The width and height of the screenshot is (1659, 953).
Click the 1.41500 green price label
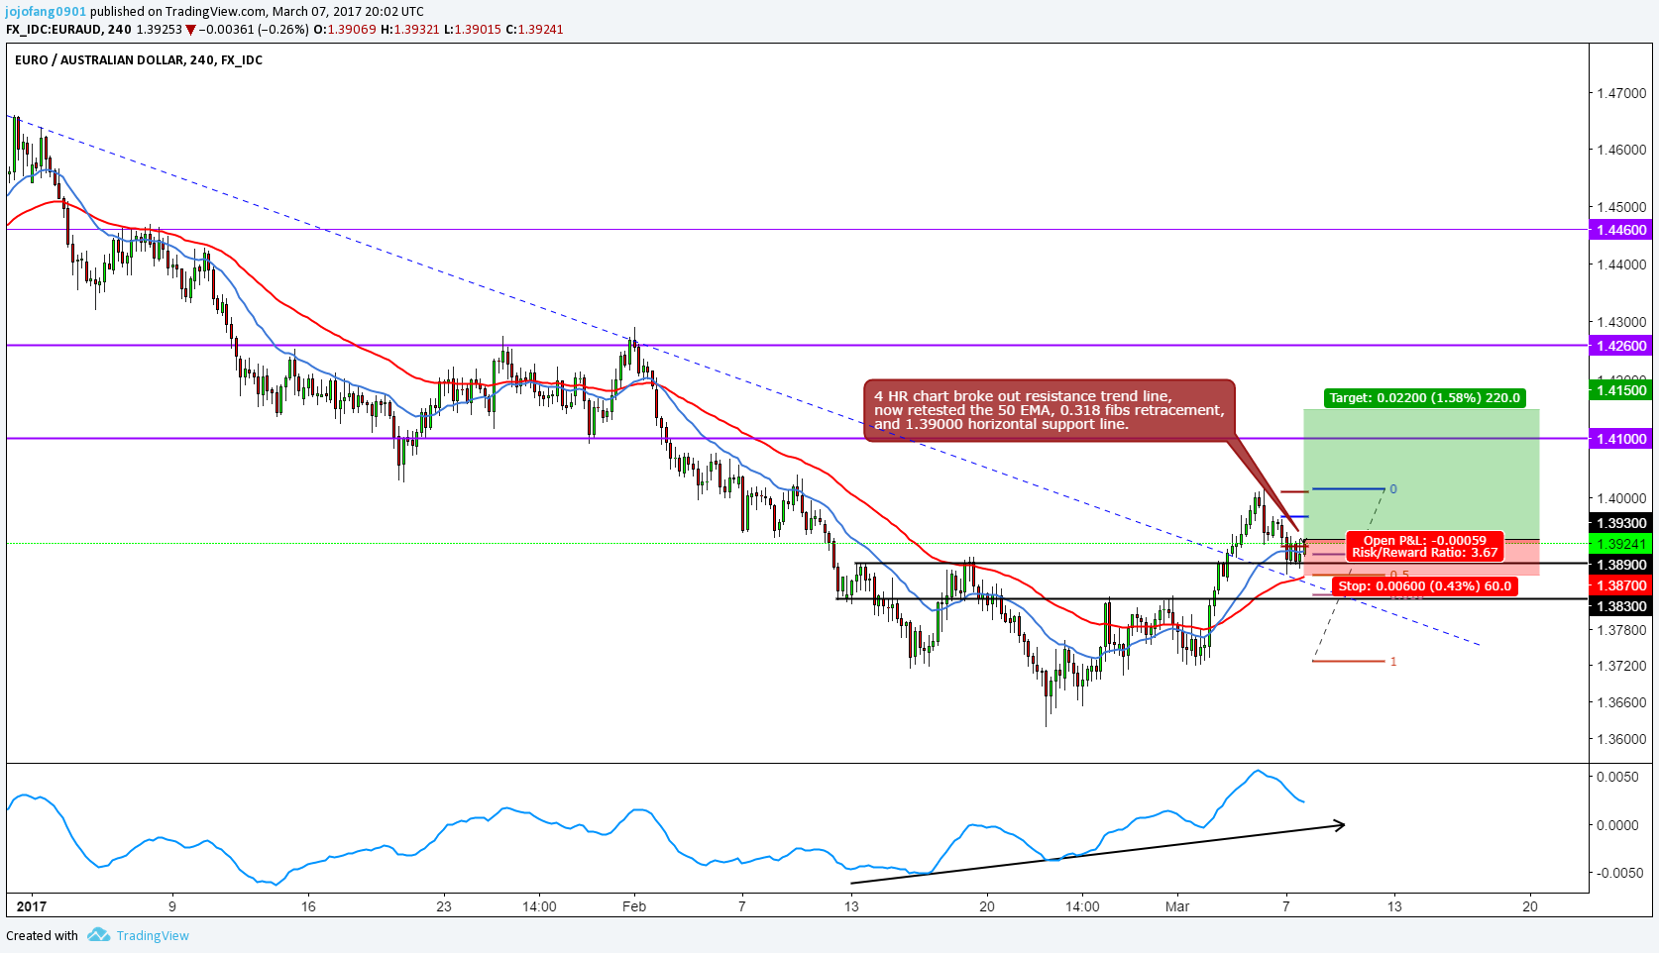click(1621, 390)
